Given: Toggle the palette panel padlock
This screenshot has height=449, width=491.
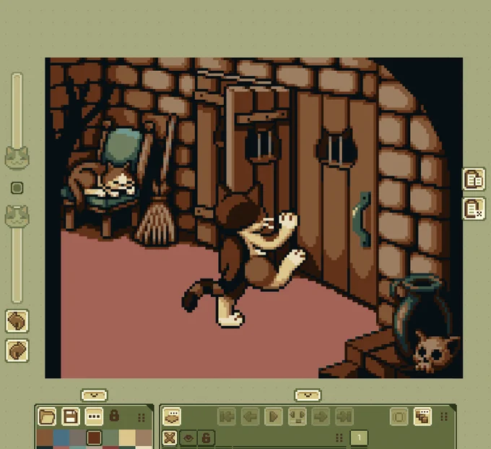Looking at the screenshot, I should (114, 416).
